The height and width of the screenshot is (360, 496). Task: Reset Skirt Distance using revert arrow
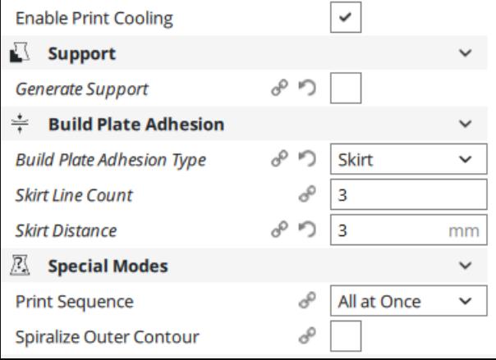307,230
